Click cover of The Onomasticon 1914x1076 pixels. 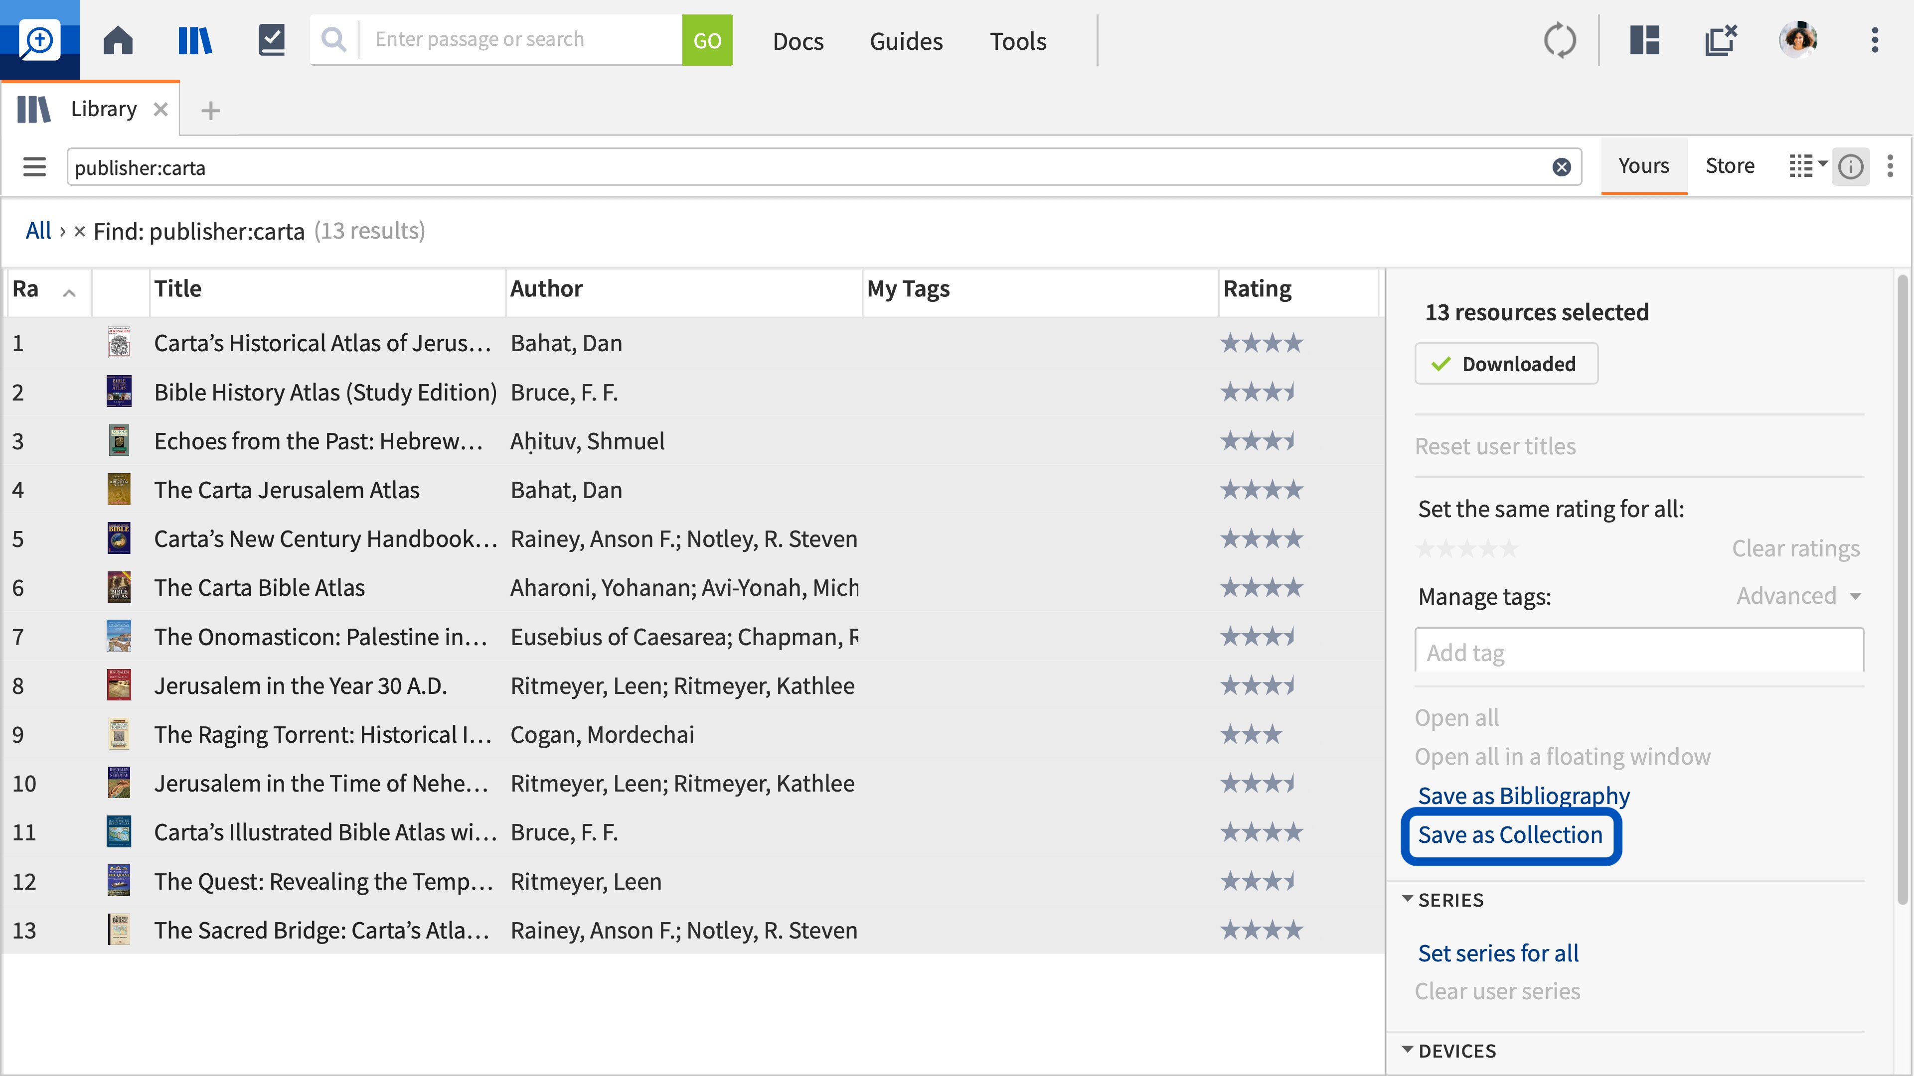click(119, 637)
